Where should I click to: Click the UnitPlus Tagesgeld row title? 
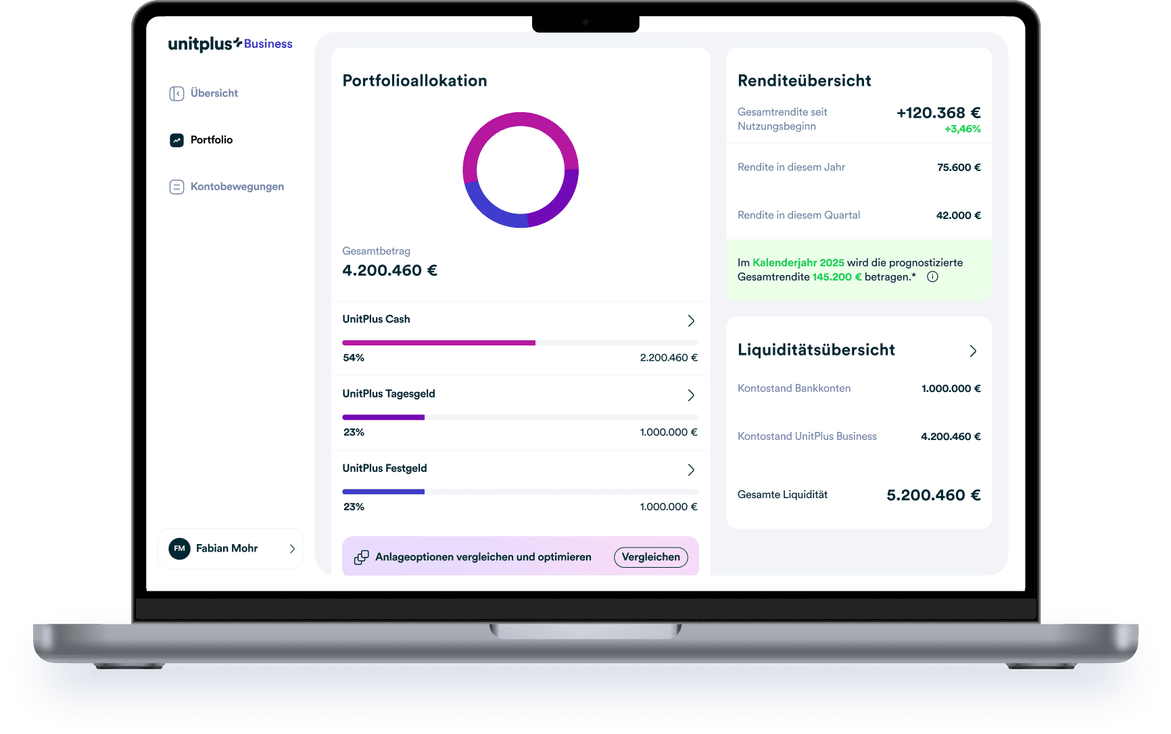click(x=389, y=394)
